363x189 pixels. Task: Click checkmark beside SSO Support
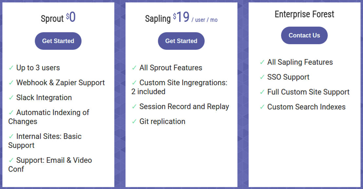tap(262, 77)
